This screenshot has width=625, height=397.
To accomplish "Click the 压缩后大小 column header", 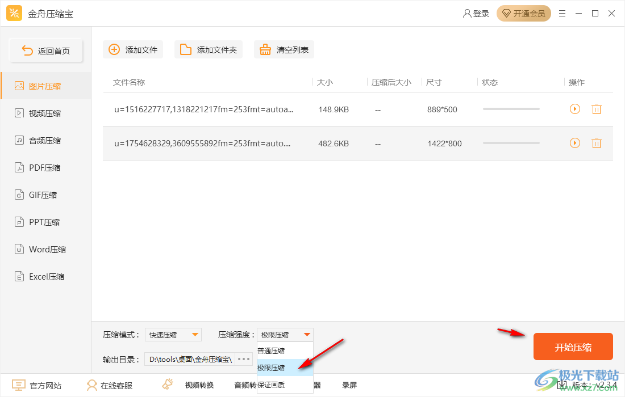I will (391, 82).
